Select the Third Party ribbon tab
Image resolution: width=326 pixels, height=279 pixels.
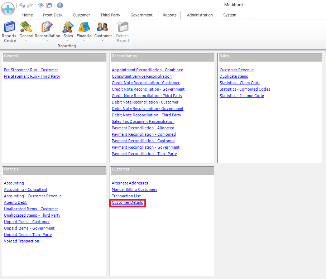click(110, 15)
